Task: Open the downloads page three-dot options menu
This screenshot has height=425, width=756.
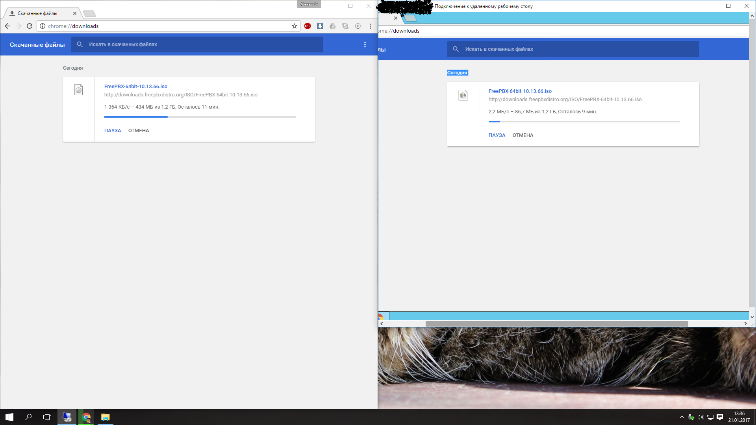Action: coord(365,44)
